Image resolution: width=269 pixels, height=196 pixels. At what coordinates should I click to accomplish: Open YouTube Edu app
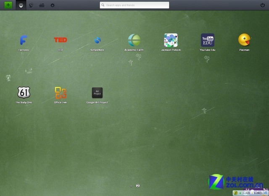pos(207,40)
